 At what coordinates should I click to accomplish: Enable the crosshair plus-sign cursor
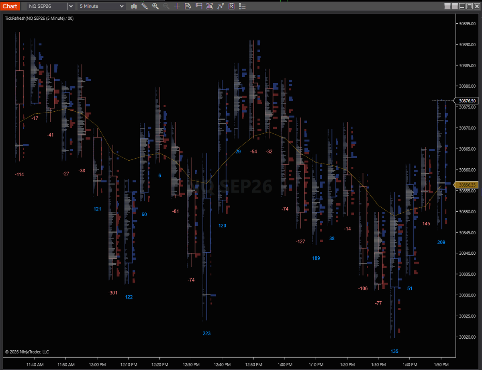point(177,6)
